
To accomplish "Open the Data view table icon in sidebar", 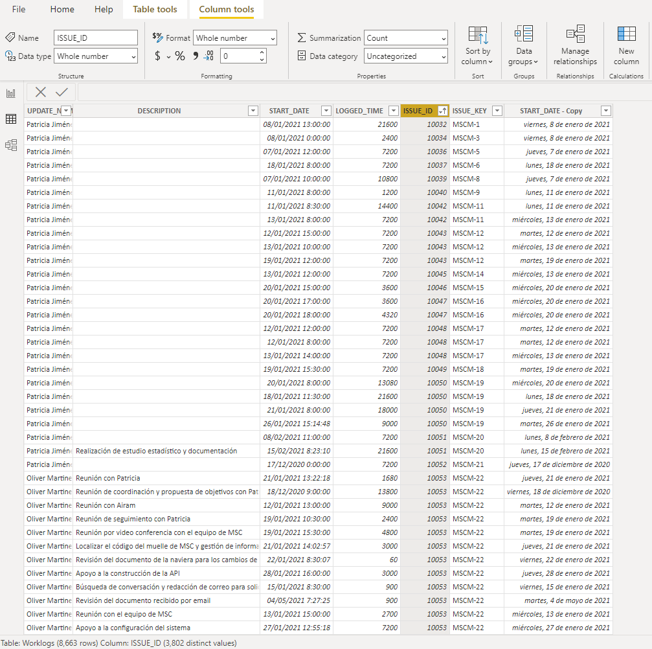I will click(11, 119).
